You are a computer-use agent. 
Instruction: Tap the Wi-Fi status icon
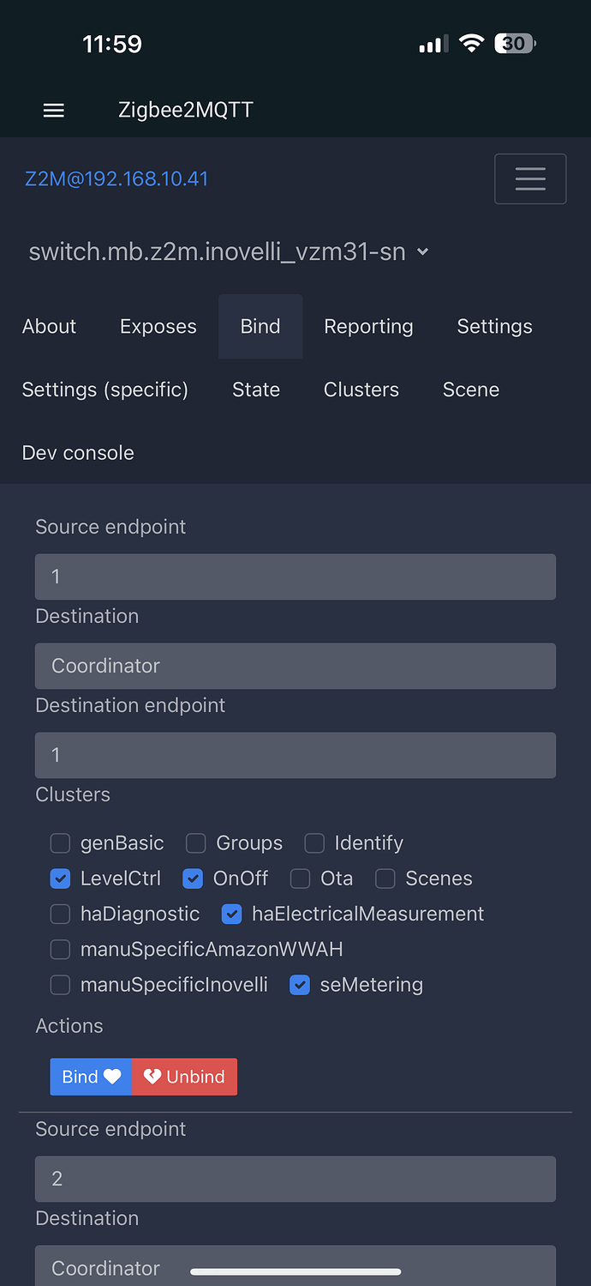pos(471,44)
